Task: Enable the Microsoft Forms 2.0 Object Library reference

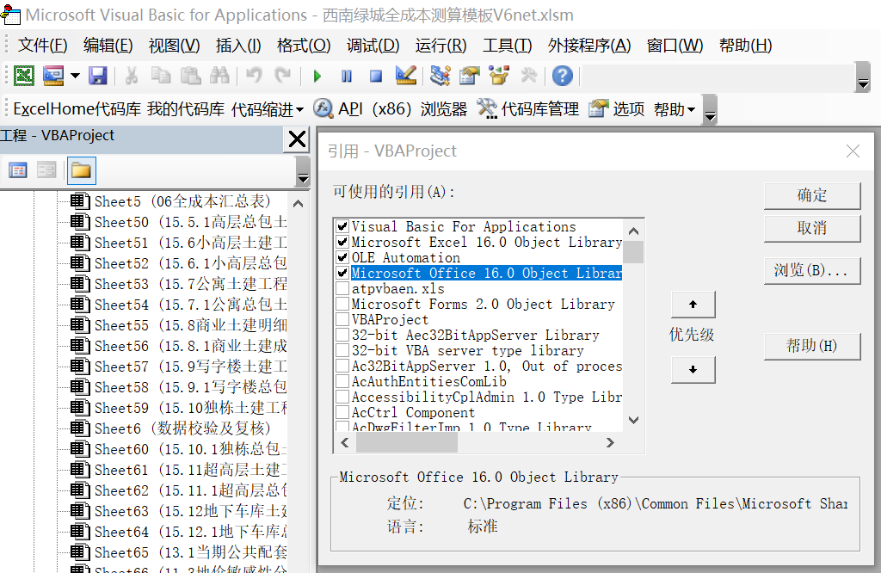Action: click(x=342, y=304)
